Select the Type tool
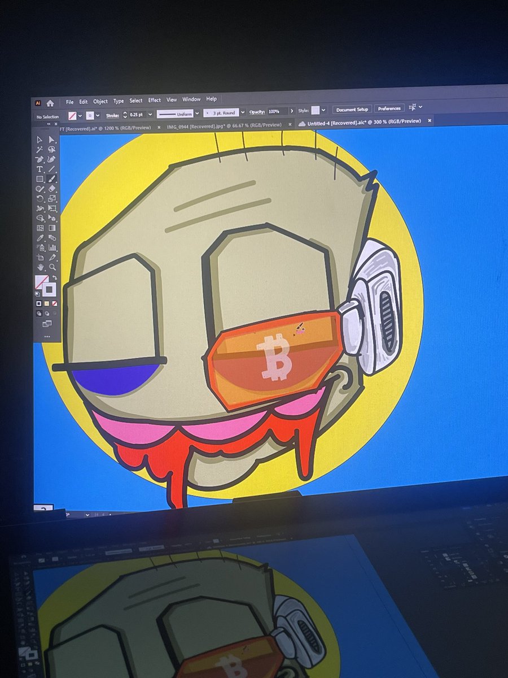 (40, 169)
